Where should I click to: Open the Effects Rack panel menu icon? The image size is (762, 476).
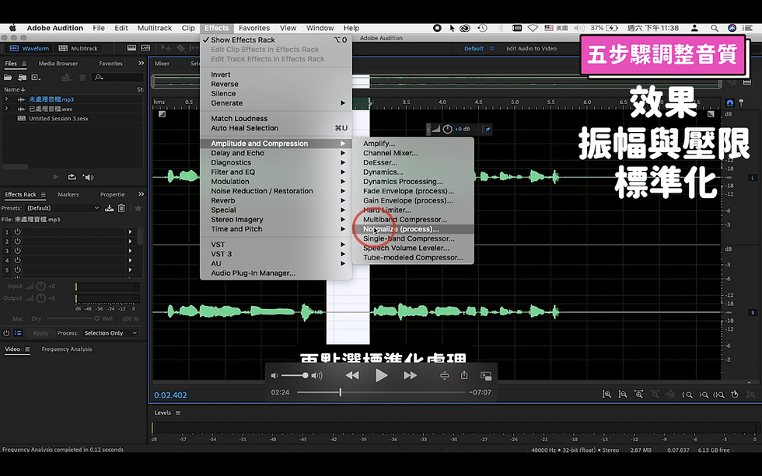[x=44, y=195]
